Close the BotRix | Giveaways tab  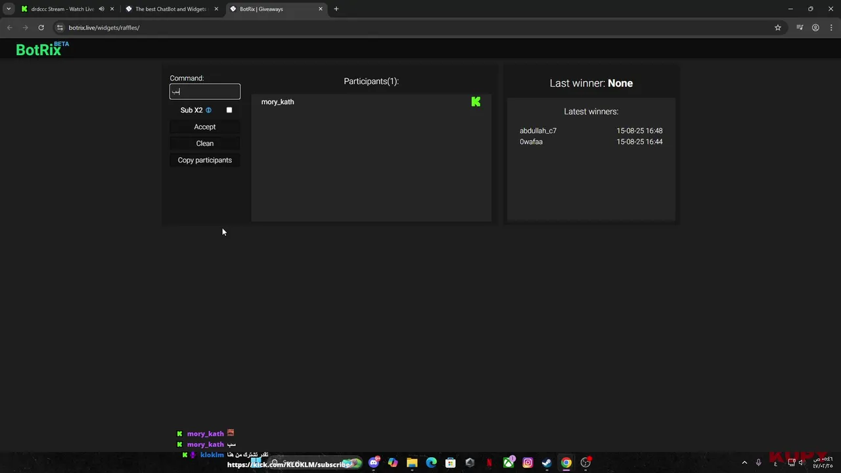(321, 9)
